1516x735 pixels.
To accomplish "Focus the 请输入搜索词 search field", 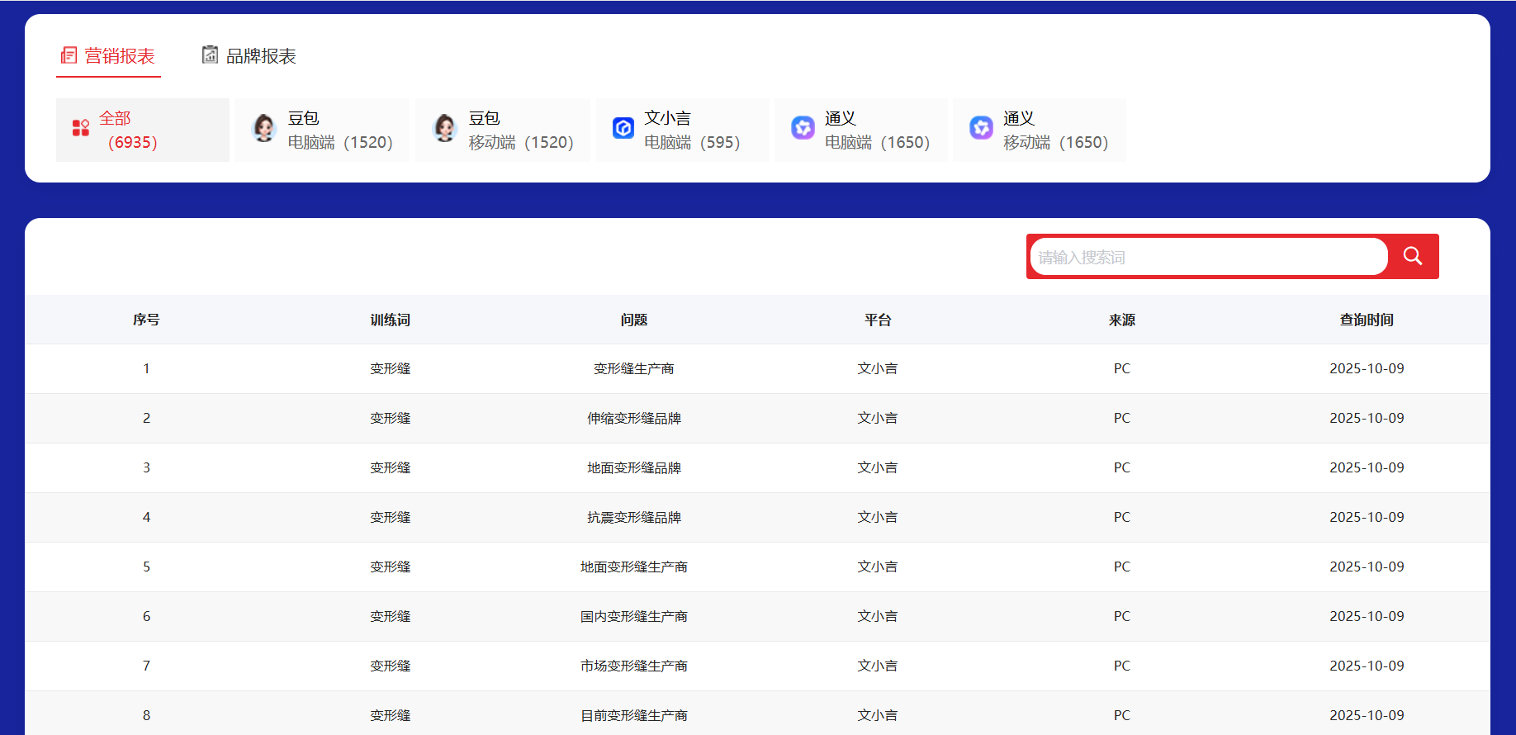I will (x=1209, y=257).
